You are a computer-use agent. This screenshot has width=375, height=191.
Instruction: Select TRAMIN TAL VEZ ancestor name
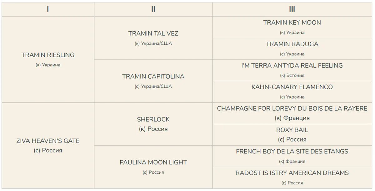tap(153, 34)
